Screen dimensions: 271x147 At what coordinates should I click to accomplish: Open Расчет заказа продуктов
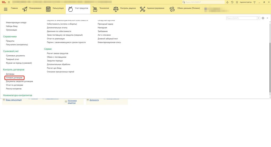pyautogui.click(x=57, y=53)
